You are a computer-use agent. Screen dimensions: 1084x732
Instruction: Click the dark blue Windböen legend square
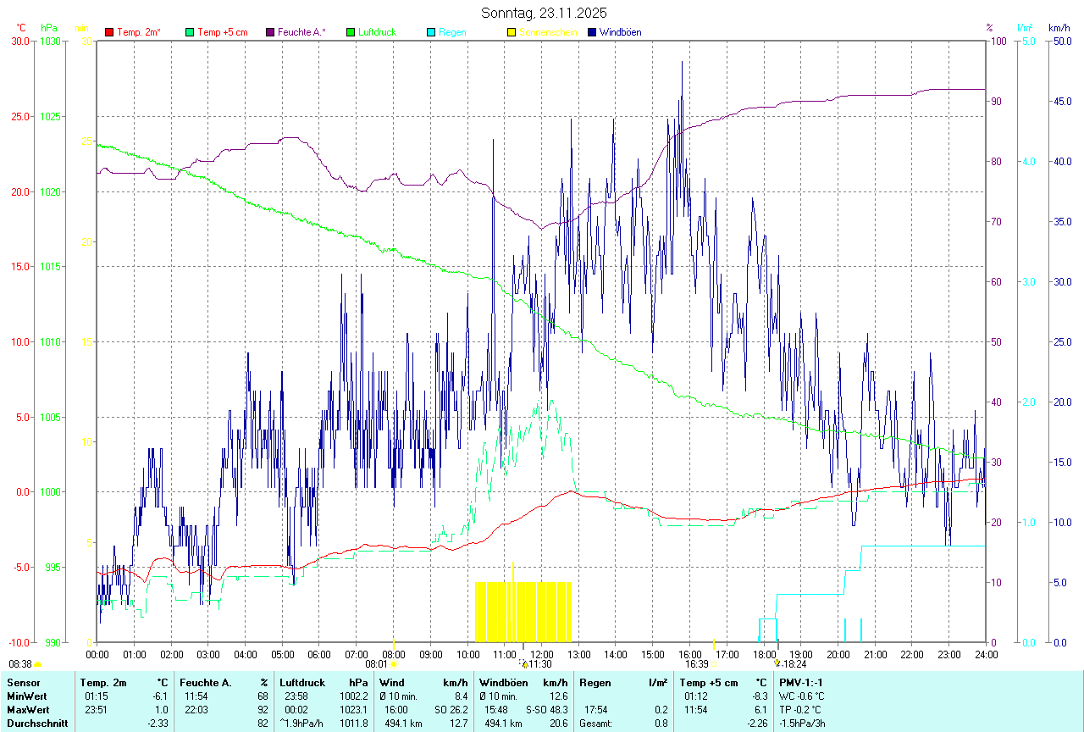coord(592,32)
